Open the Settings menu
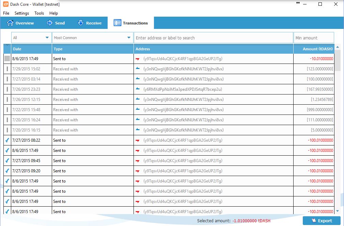This screenshot has width=344, height=226. pyautogui.click(x=22, y=13)
